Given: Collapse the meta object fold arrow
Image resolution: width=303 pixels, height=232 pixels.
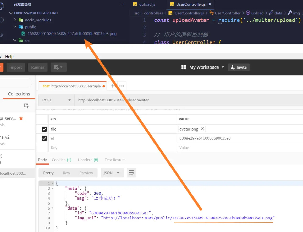Looking at the screenshot, I should coord(52,188).
